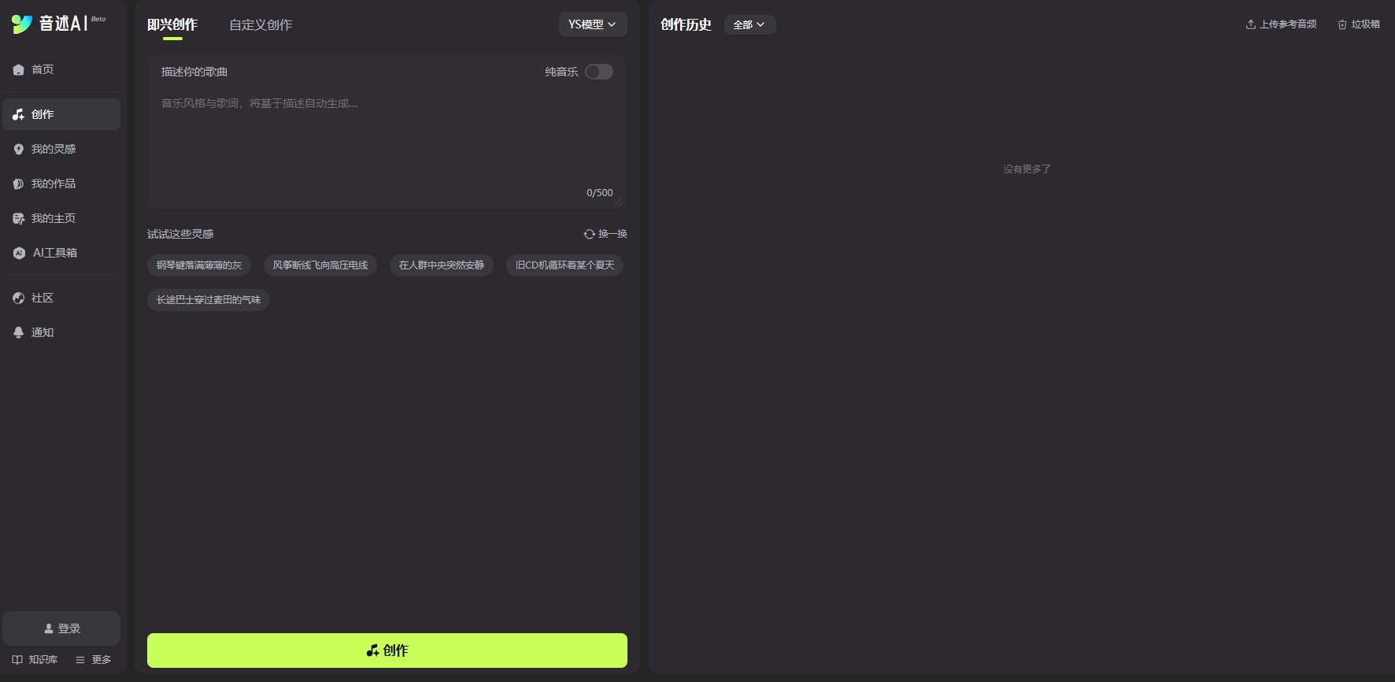The image size is (1395, 682).
Task: Expand the YS模型 model dropdown
Action: [x=593, y=24]
